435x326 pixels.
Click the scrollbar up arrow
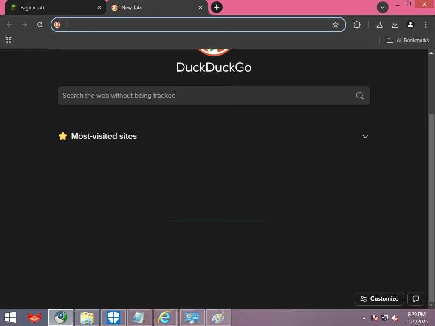[431, 53]
